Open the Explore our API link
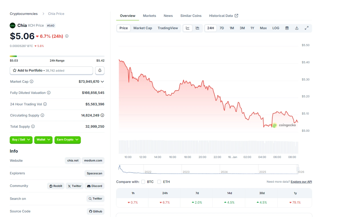The height and width of the screenshot is (217, 346). pyautogui.click(x=301, y=182)
